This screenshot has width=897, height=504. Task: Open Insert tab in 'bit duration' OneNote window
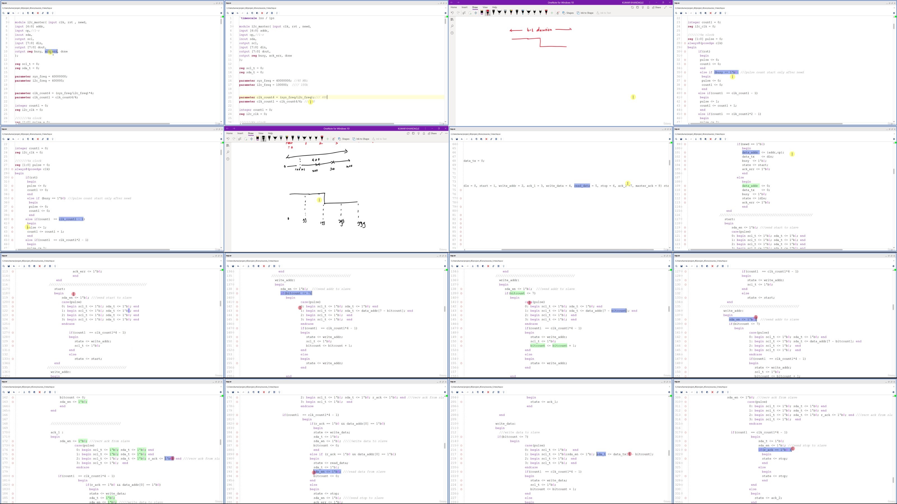pos(464,7)
